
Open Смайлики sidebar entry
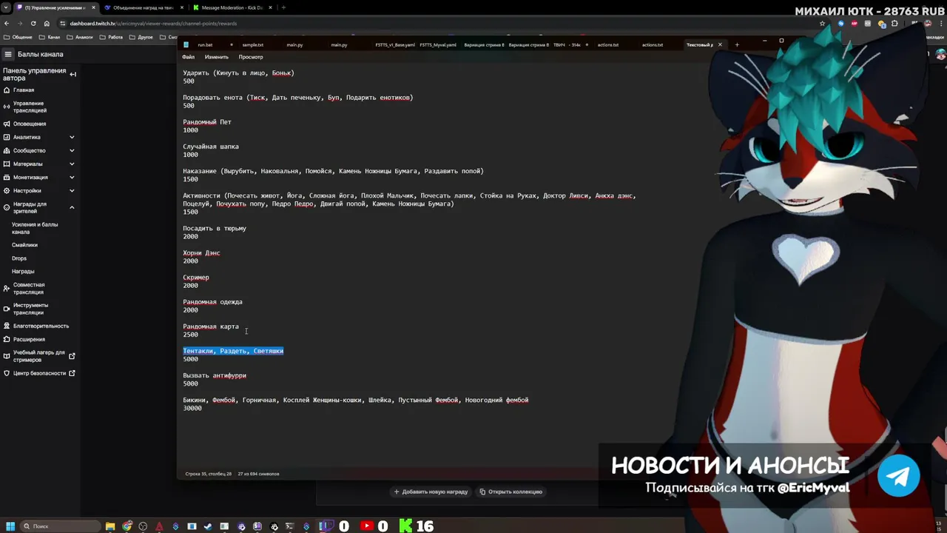click(24, 245)
